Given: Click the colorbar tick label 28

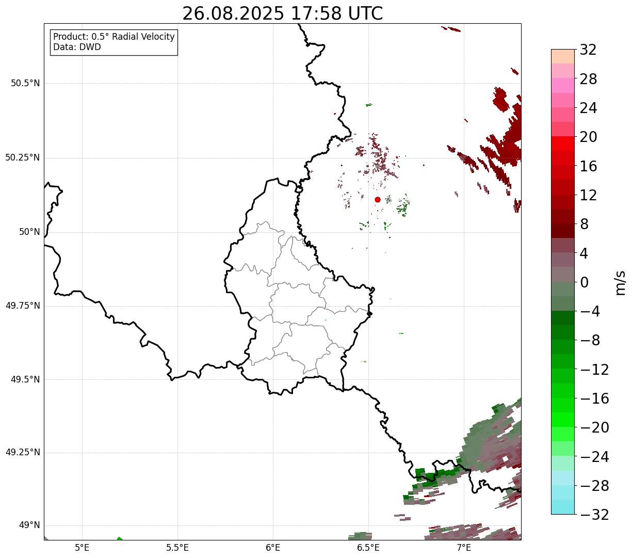Looking at the screenshot, I should (x=588, y=79).
